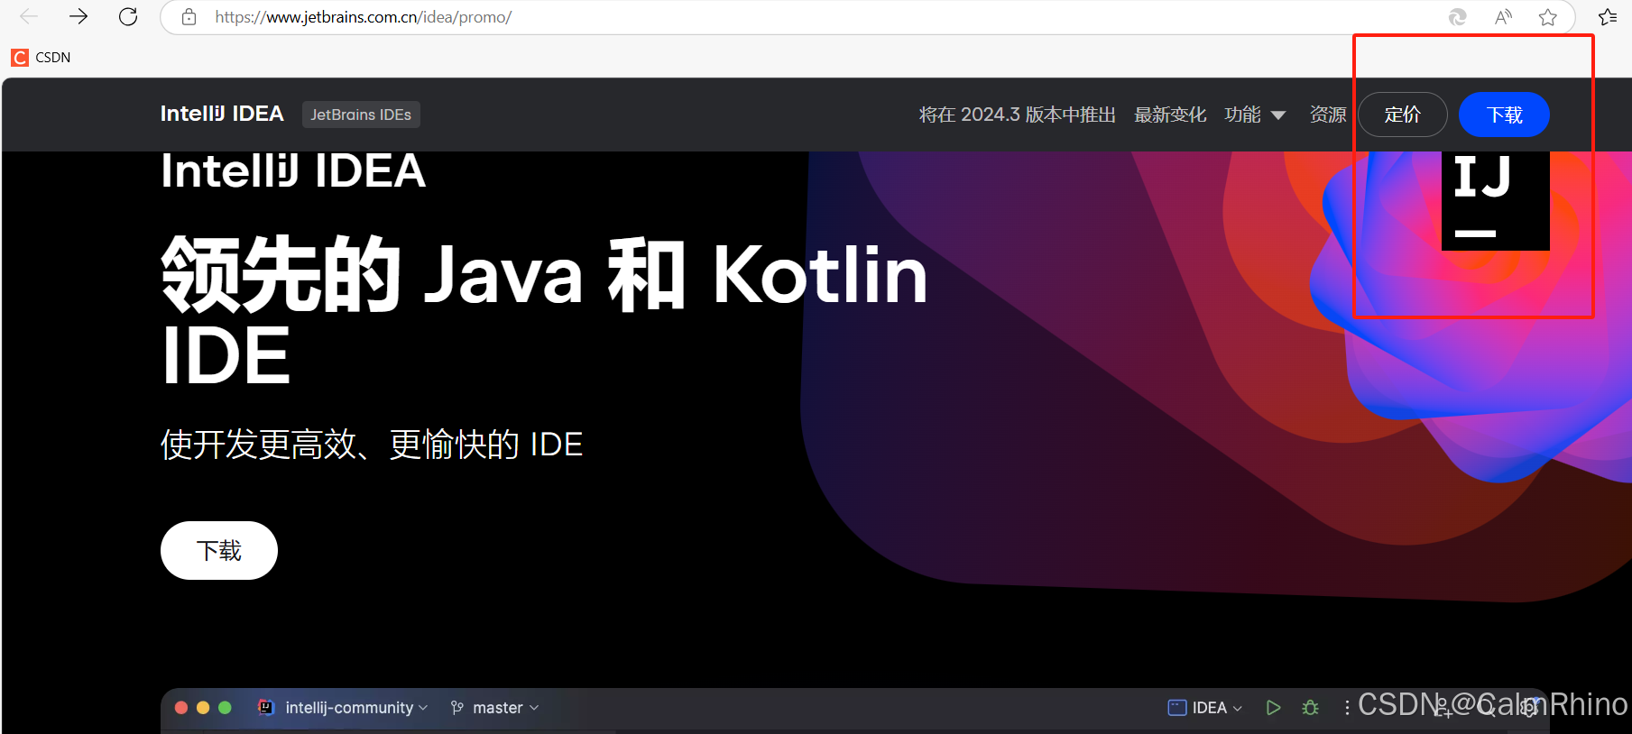Click the white 下载 button in the hero section
1632x734 pixels.
[219, 550]
